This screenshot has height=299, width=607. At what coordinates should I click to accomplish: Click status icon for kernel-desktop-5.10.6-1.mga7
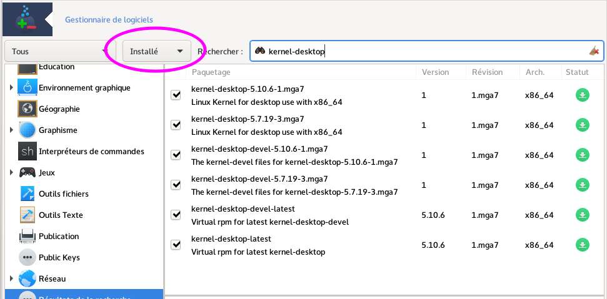click(x=582, y=95)
